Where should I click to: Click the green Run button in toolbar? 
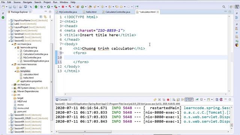point(48,7)
